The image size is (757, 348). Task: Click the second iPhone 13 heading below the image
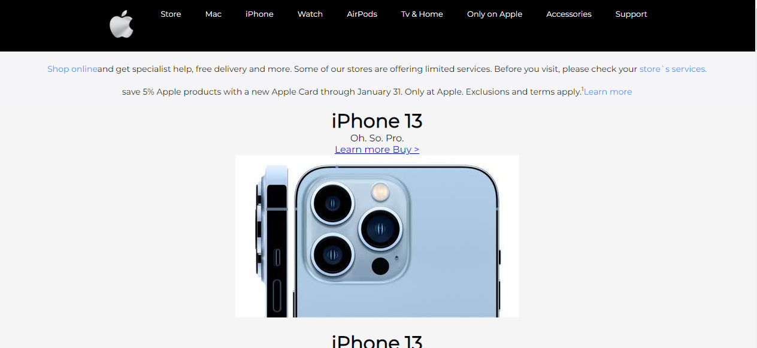pos(377,340)
